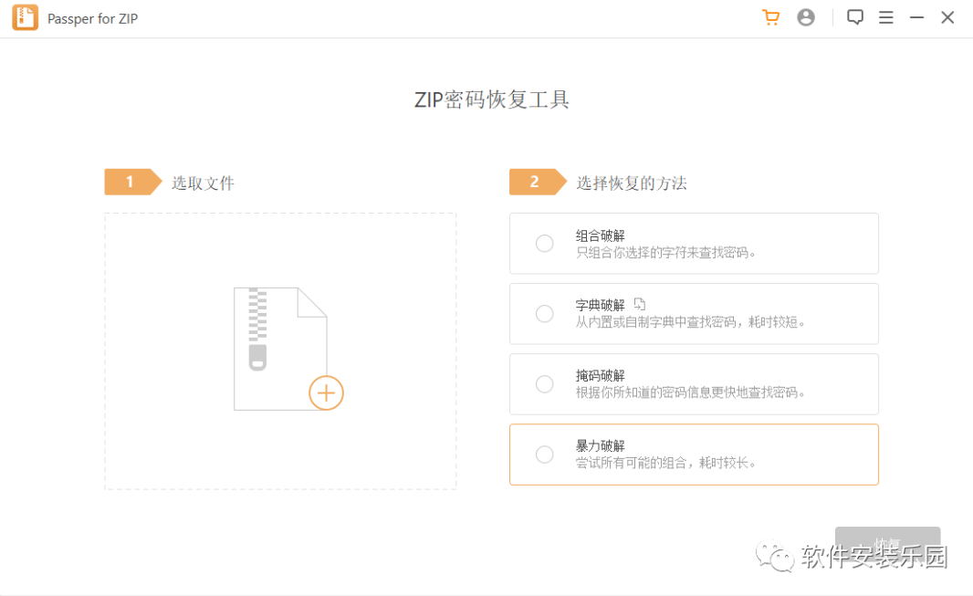The image size is (973, 596).
Task: Close the Passper for ZIP window
Action: (948, 17)
